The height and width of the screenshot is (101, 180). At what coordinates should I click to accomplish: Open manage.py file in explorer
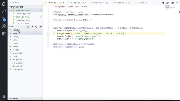tap(17, 70)
